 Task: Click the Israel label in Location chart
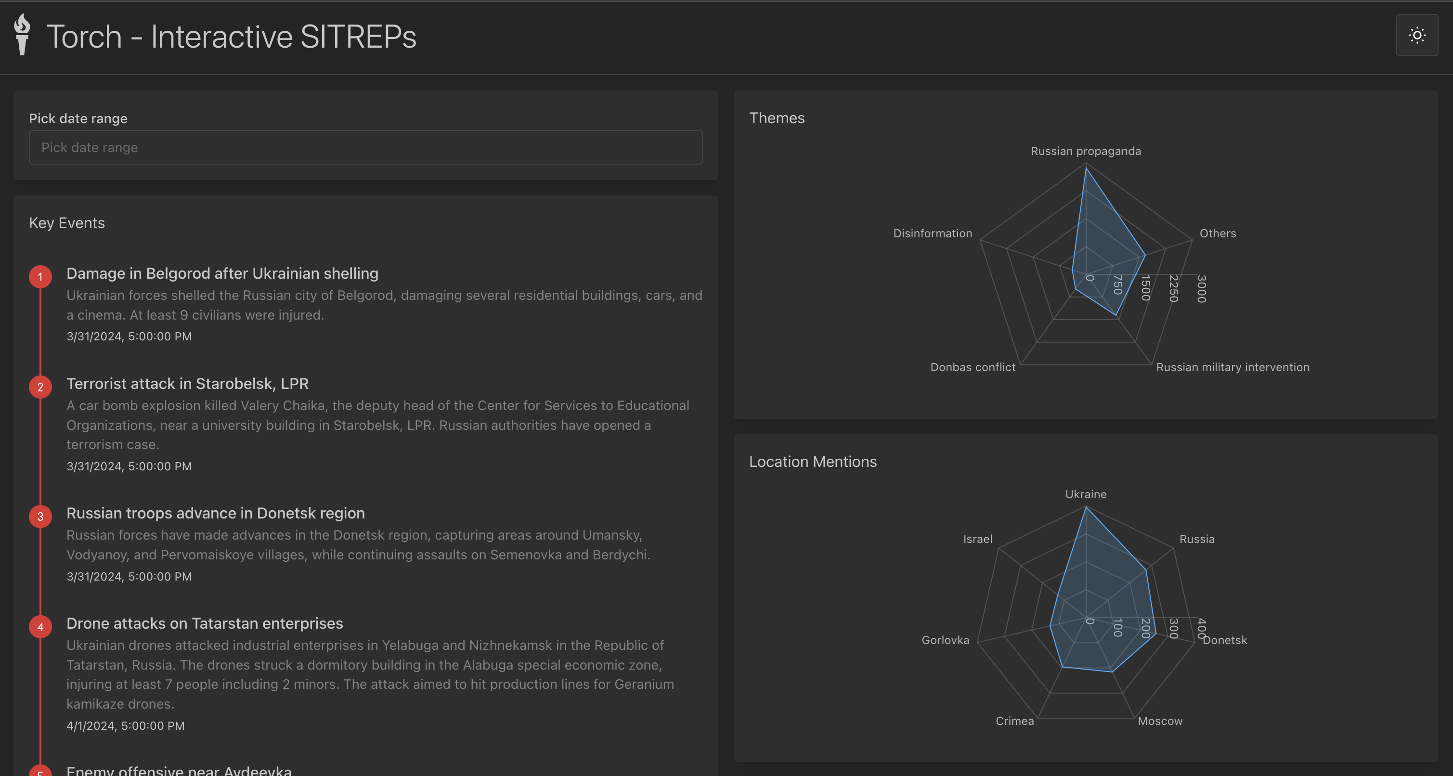pyautogui.click(x=977, y=539)
